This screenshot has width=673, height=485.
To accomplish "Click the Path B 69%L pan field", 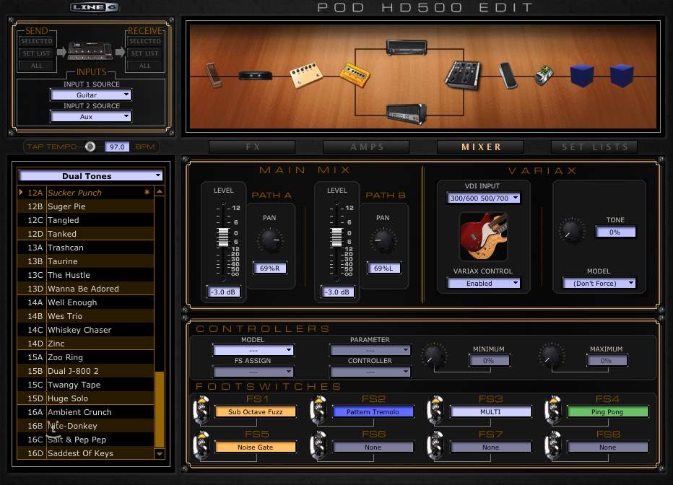I will (383, 268).
